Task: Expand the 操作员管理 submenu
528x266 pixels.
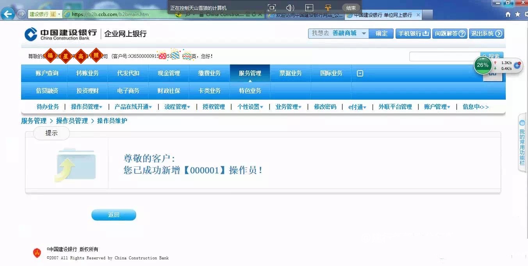Action: pos(86,107)
